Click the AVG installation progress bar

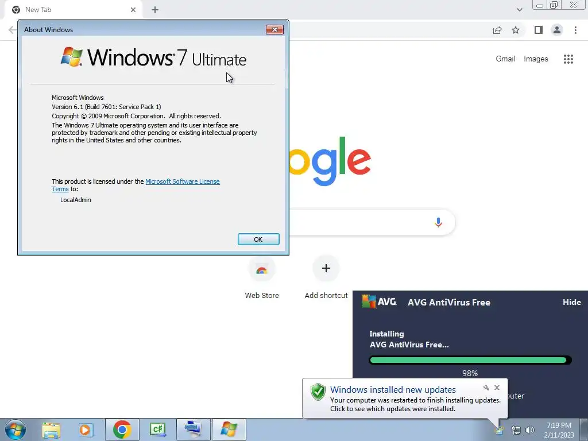[470, 361]
